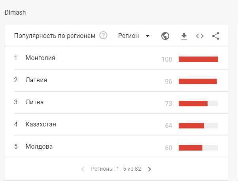Click the Регионы: 1–5 из 82 pagination text

click(116, 169)
